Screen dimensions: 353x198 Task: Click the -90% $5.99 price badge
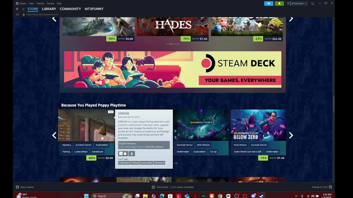point(120,39)
